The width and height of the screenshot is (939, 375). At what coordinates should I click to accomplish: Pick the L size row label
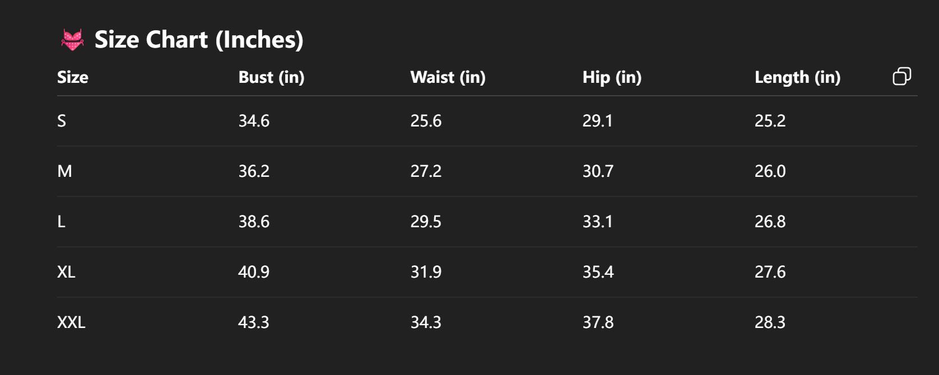click(62, 222)
